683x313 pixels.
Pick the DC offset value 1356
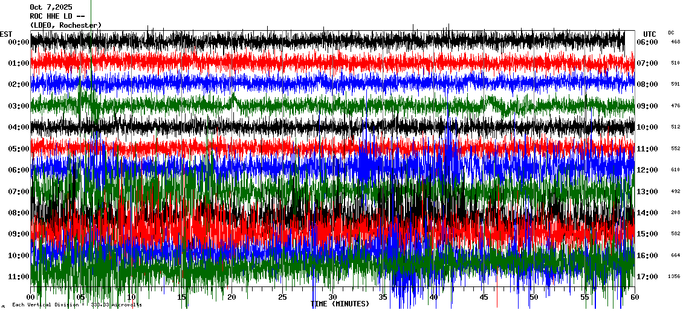click(x=675, y=276)
